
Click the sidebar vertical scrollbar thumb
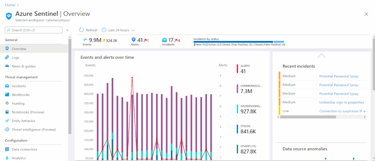coord(70,87)
